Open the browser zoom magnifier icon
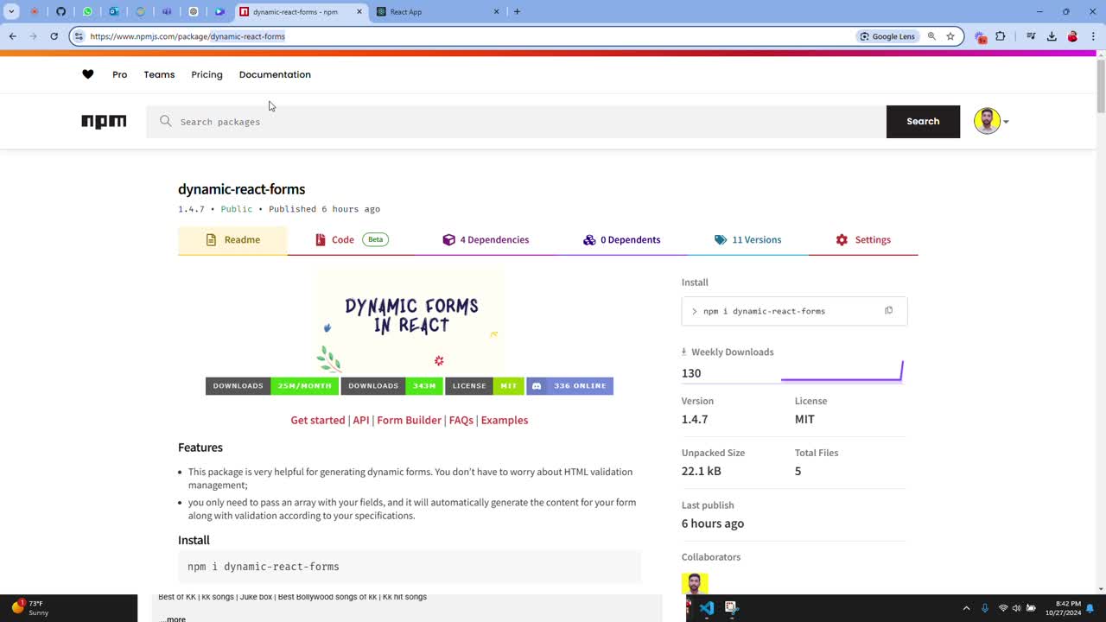Viewport: 1106px width, 622px height. click(x=931, y=36)
